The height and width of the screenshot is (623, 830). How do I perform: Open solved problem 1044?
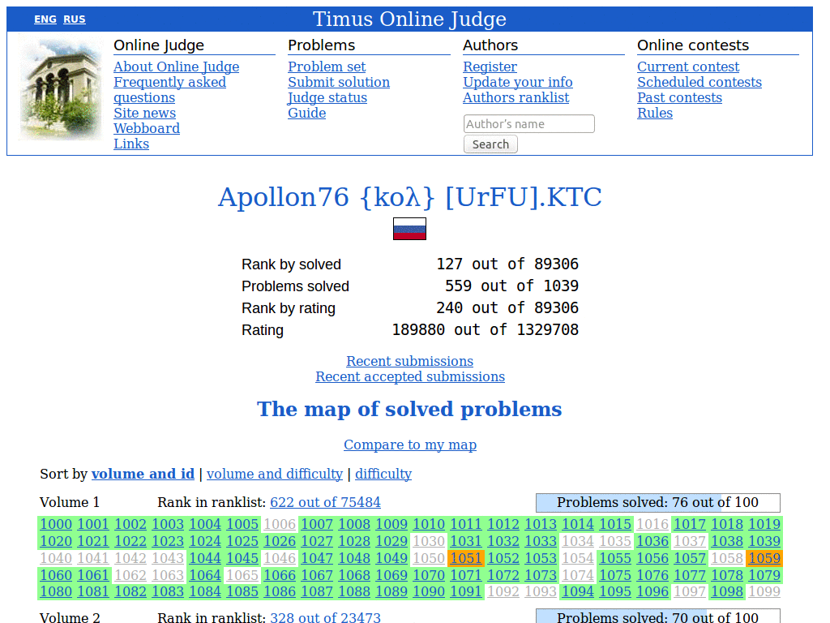click(x=205, y=558)
